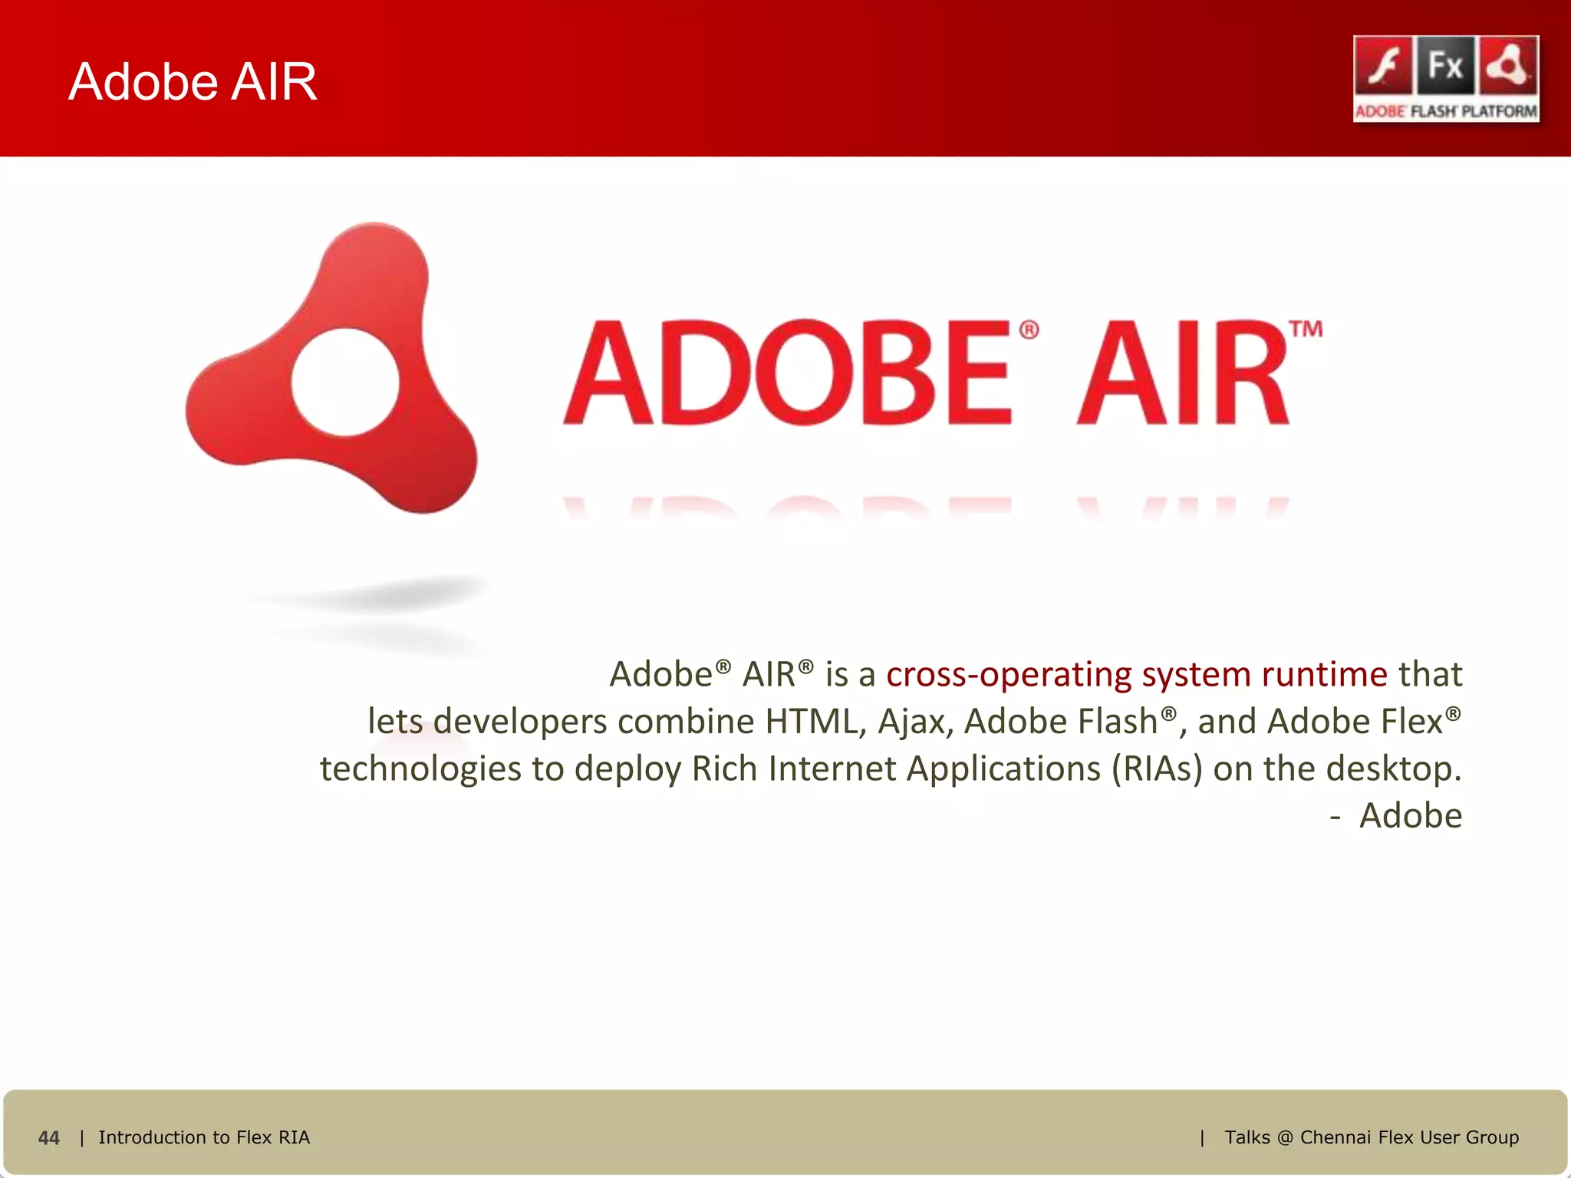
Task: Select the 'Adobe AIR' slide title
Action: [x=193, y=81]
